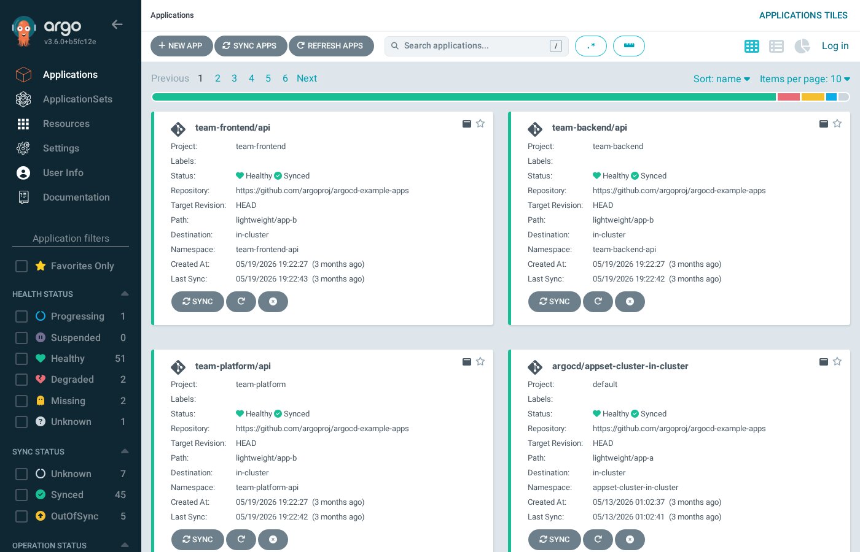
Task: Focus the Search applications field
Action: [x=476, y=46]
